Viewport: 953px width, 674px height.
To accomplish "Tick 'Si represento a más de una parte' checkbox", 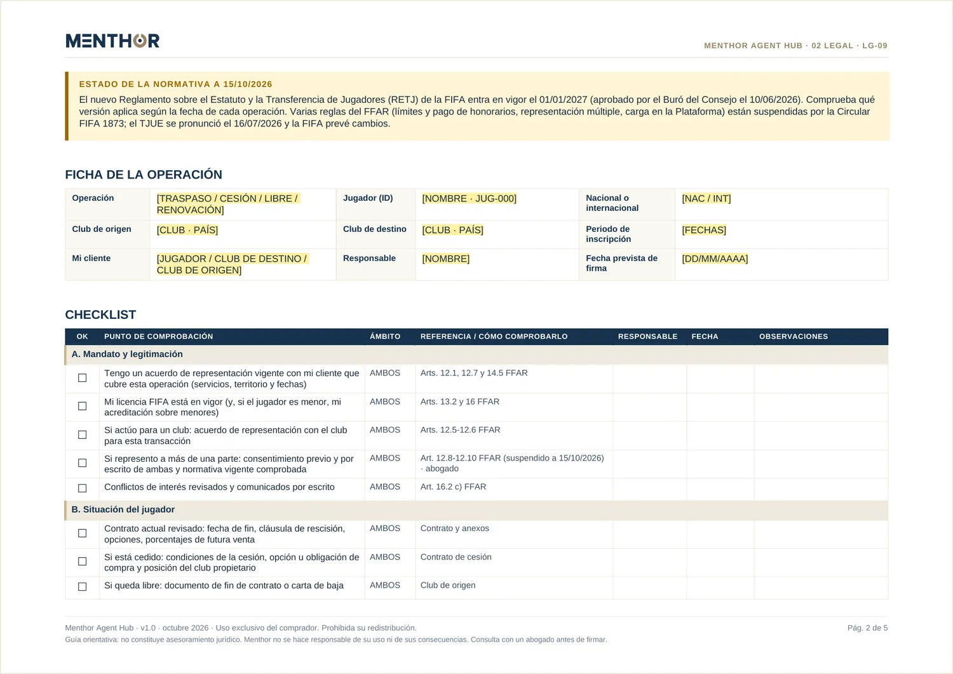I will point(82,463).
